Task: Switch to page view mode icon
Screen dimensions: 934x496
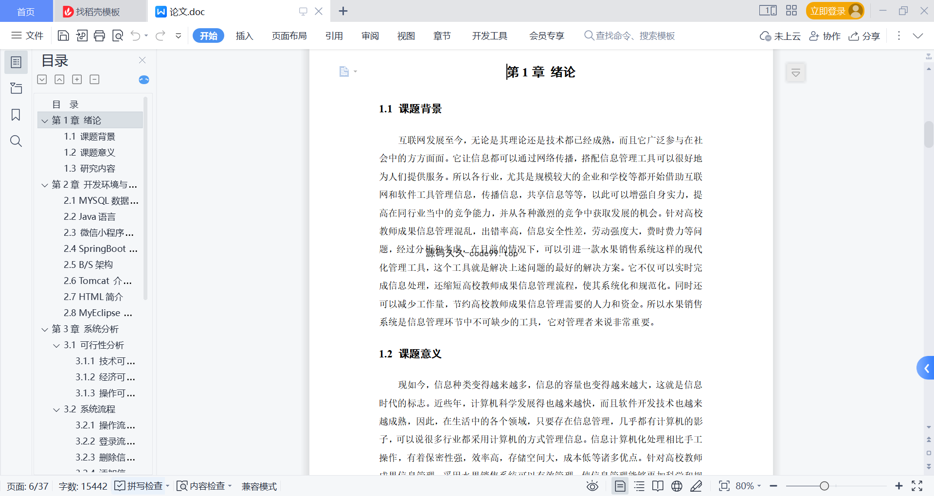Action: pyautogui.click(x=620, y=486)
